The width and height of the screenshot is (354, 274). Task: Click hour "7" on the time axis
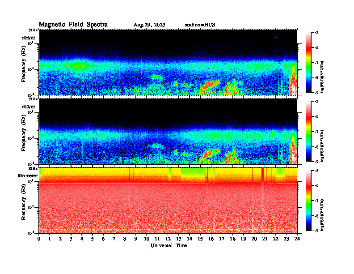[x=114, y=239]
